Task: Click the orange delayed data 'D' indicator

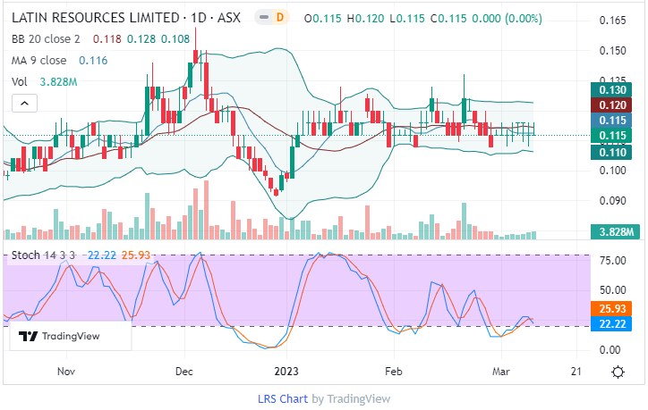Action: pyautogui.click(x=279, y=18)
